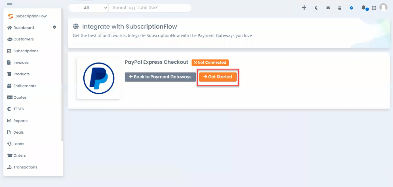The width and height of the screenshot is (393, 187).
Task: Click the Dashboard settings gear
Action: tap(54, 27)
